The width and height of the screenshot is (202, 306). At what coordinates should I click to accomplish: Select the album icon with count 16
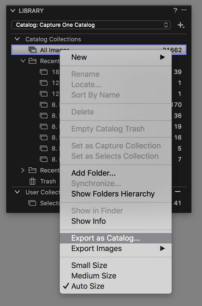(x=44, y=138)
